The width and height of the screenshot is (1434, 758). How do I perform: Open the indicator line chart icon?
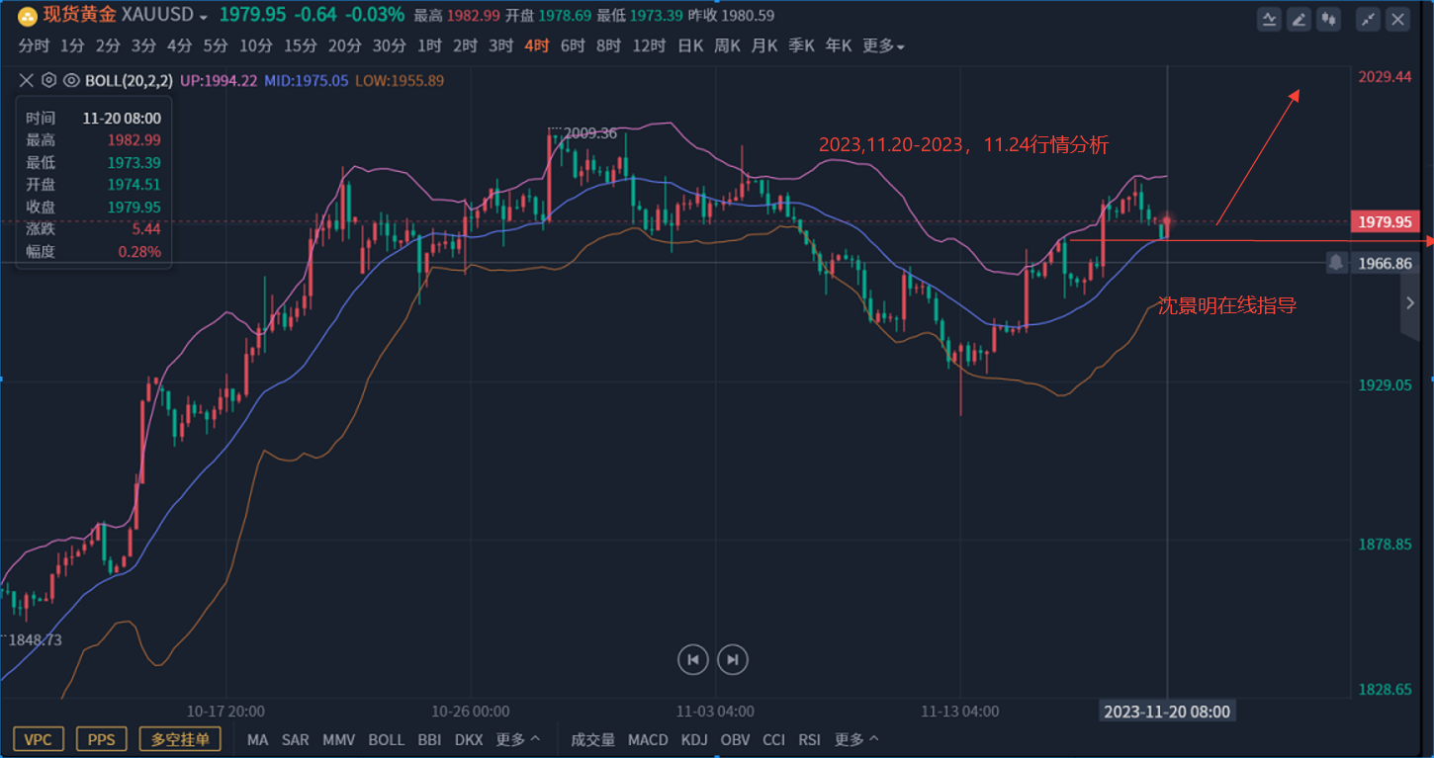(x=1269, y=19)
